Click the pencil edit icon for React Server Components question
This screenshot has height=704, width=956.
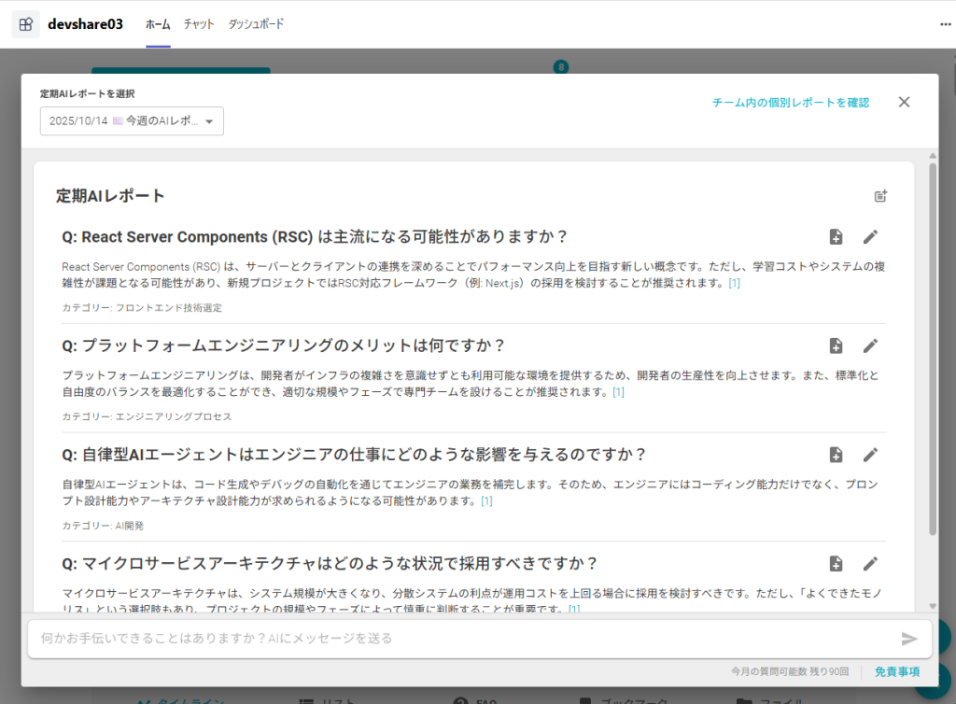pyautogui.click(x=870, y=237)
